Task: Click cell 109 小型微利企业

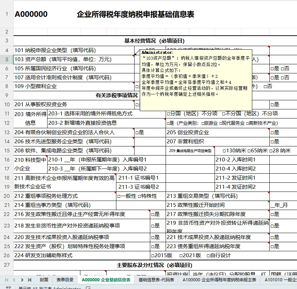Action: (74, 86)
